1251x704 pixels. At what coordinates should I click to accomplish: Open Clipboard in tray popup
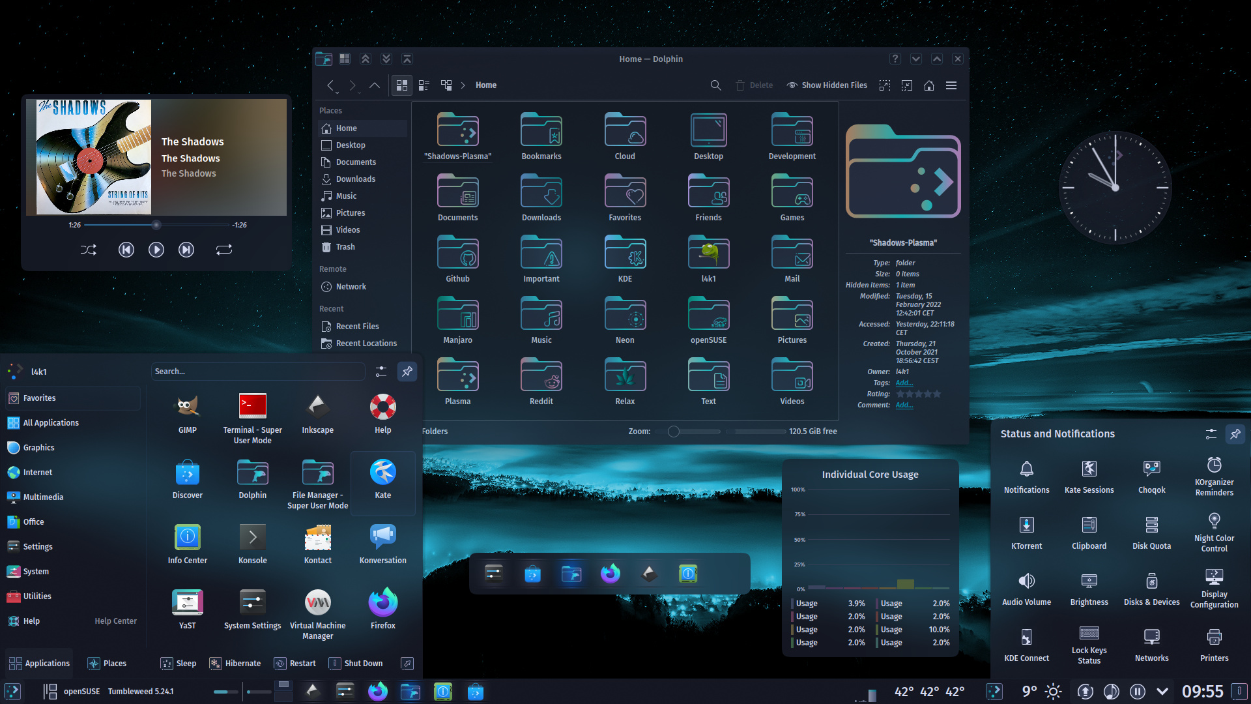1089,533
